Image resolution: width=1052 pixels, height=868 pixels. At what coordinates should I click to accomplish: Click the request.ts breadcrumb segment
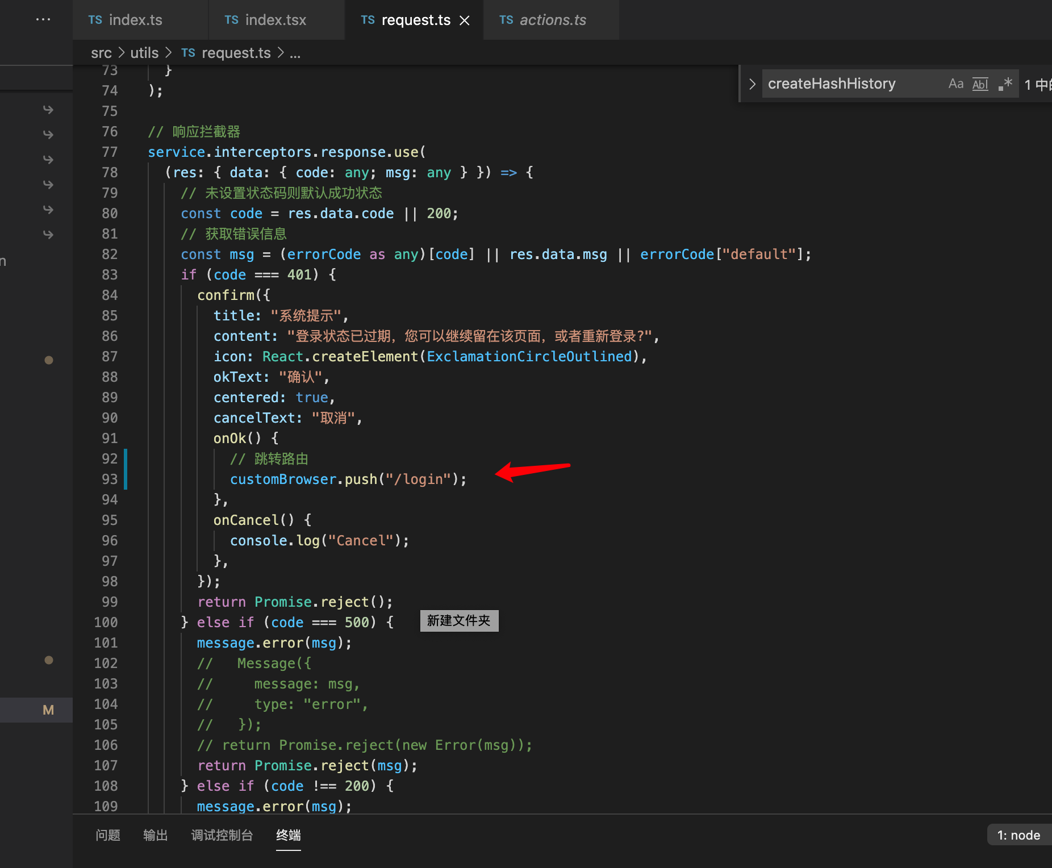pyautogui.click(x=236, y=53)
